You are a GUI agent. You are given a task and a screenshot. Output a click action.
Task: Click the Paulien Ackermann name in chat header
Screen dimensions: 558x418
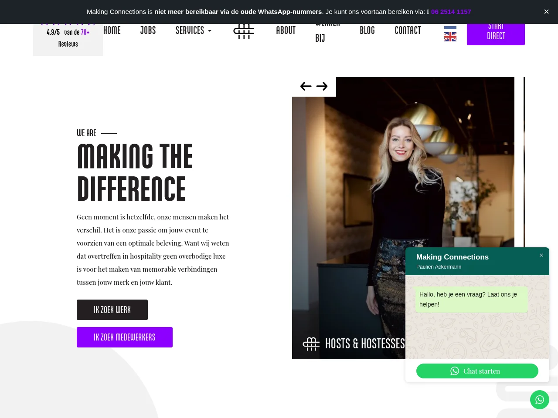point(439,267)
